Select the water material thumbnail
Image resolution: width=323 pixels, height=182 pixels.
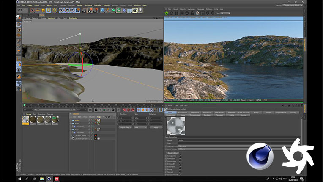25,120
